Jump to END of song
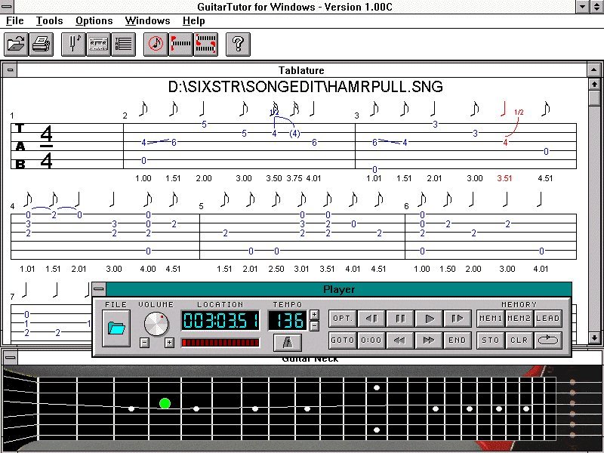This screenshot has height=453, width=604. 458,341
